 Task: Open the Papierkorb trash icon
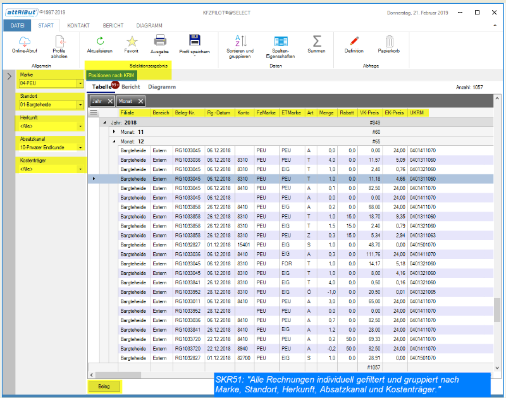point(389,41)
